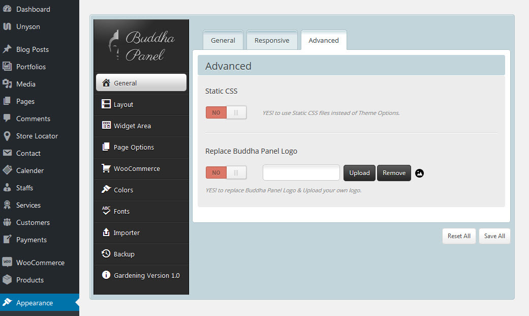Click the image preview icon beside Remove
The height and width of the screenshot is (316, 529).
click(419, 173)
